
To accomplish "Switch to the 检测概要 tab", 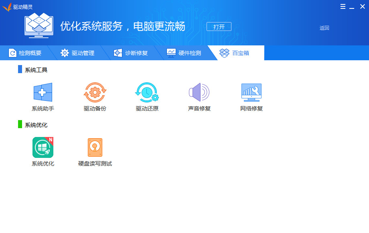I will [25, 53].
